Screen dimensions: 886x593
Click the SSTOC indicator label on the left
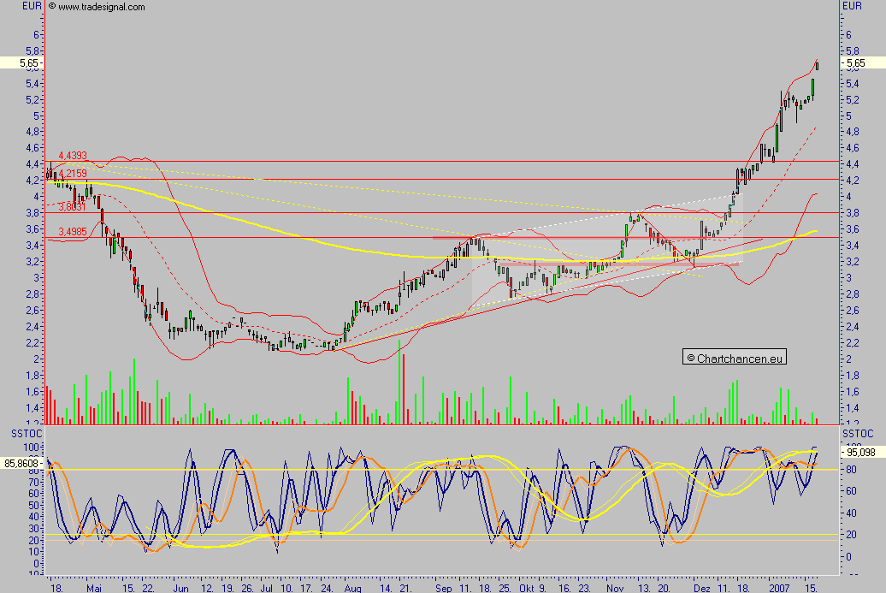click(21, 435)
